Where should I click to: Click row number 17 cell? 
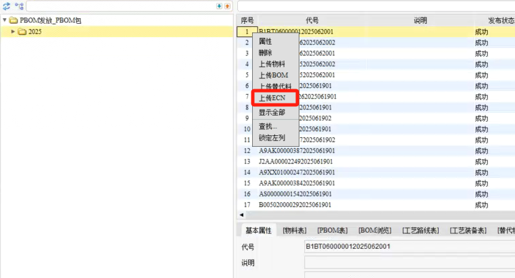[247, 205]
